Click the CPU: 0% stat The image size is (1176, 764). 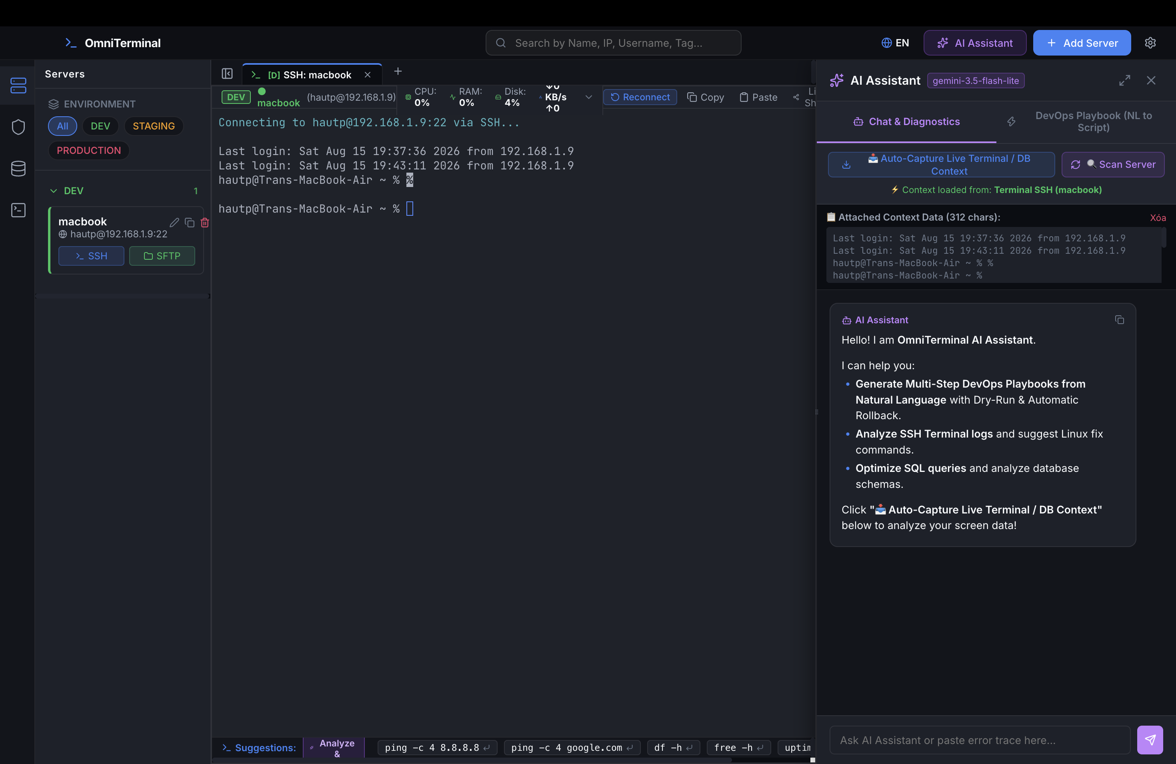pos(421,97)
